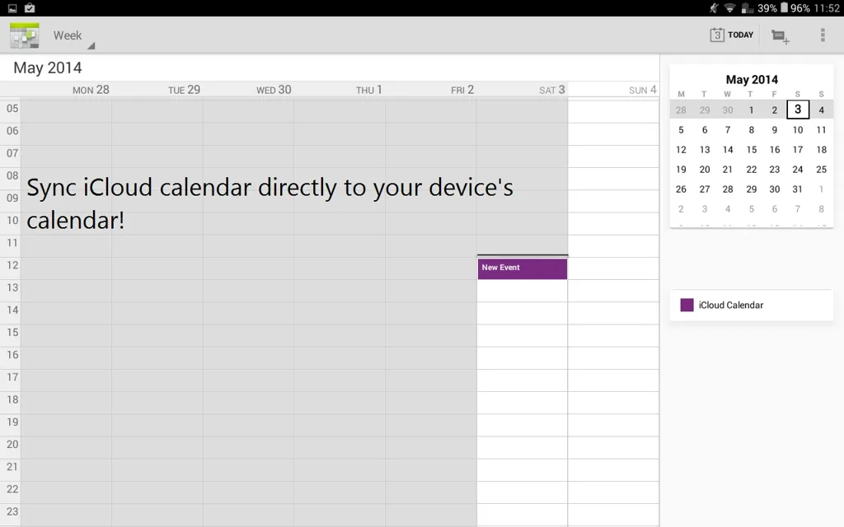Jump to today with the TODAY button
Viewport: 844px width, 527px height.
tap(732, 35)
